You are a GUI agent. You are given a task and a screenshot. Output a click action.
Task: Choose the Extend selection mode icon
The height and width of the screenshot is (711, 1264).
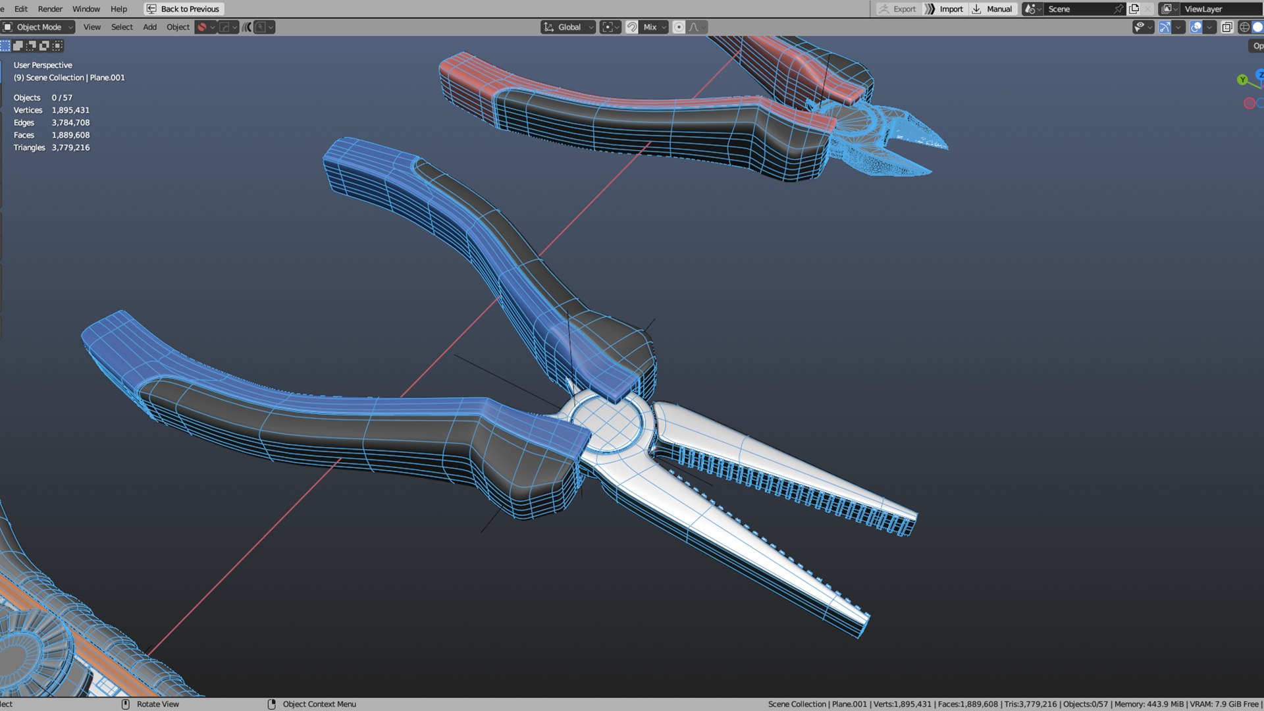coord(18,45)
